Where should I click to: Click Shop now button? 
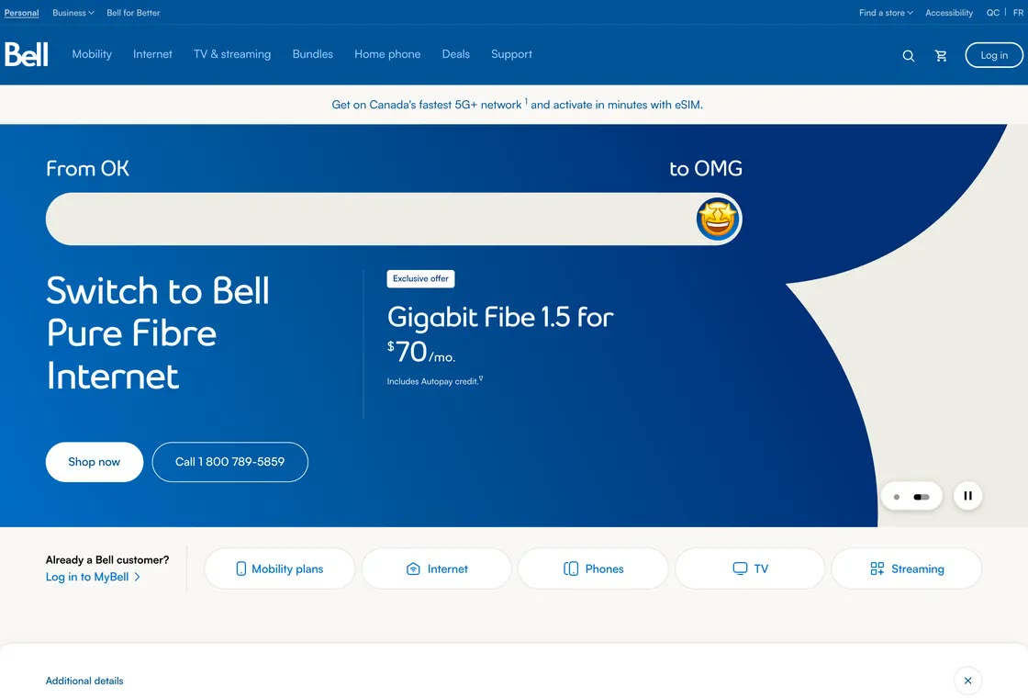point(95,462)
